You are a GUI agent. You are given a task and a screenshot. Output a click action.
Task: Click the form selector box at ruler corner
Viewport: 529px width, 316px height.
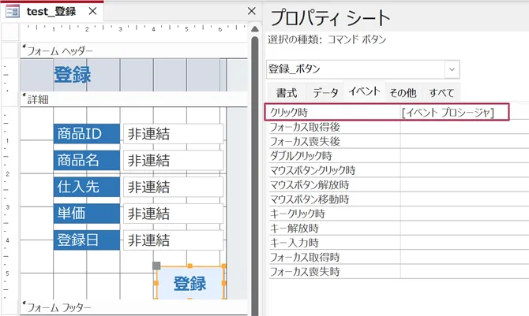tap(10, 32)
